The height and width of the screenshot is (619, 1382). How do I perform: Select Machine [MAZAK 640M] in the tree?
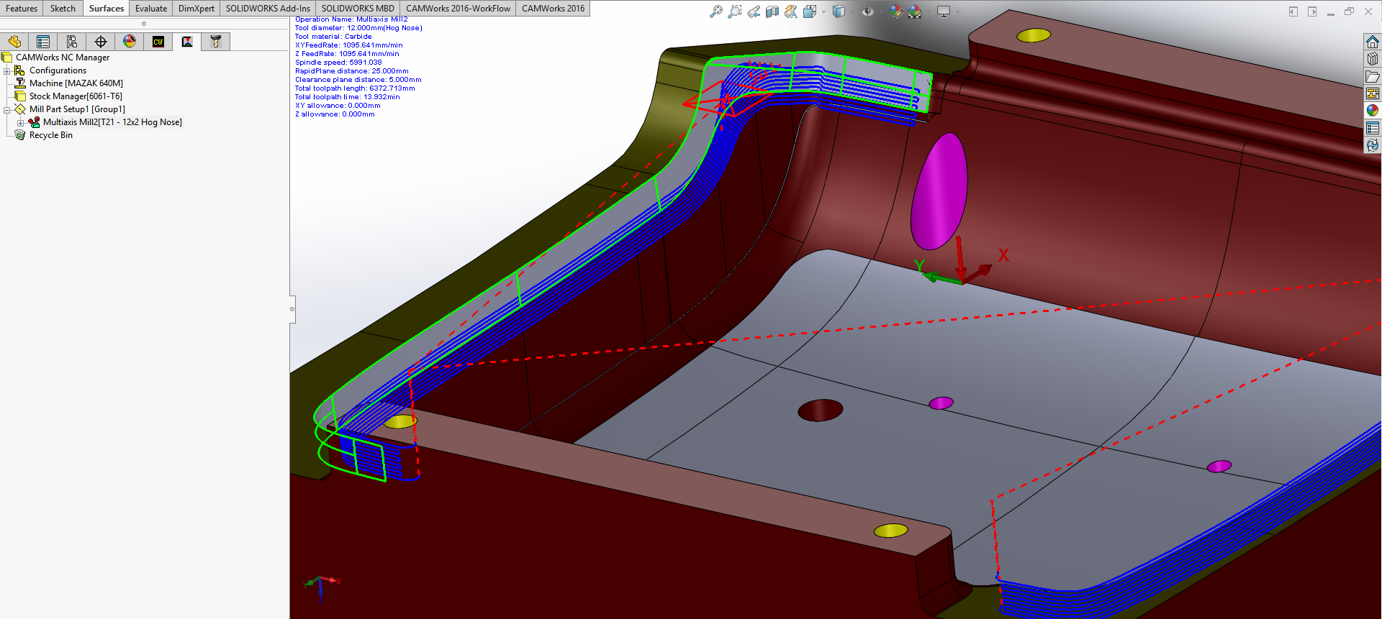pyautogui.click(x=76, y=83)
